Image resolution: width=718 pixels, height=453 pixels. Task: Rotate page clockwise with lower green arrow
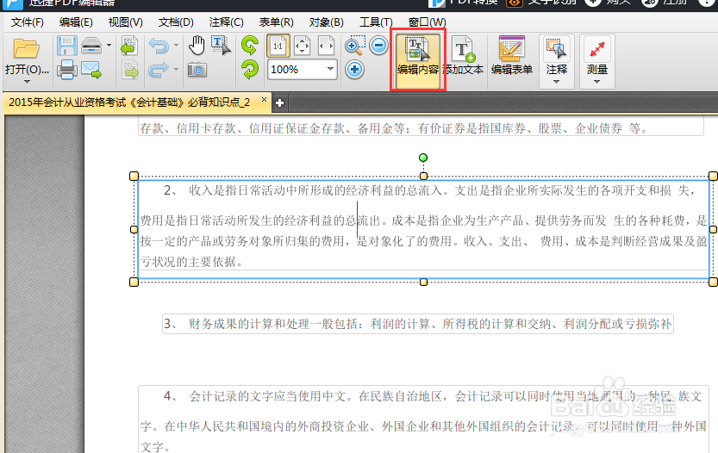coord(250,70)
